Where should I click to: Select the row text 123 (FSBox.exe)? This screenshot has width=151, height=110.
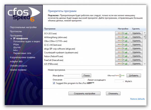point(51,64)
